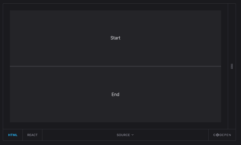This screenshot has height=145, width=241.
Task: Click the bottom bar left of SOURCE
Action: point(79,135)
